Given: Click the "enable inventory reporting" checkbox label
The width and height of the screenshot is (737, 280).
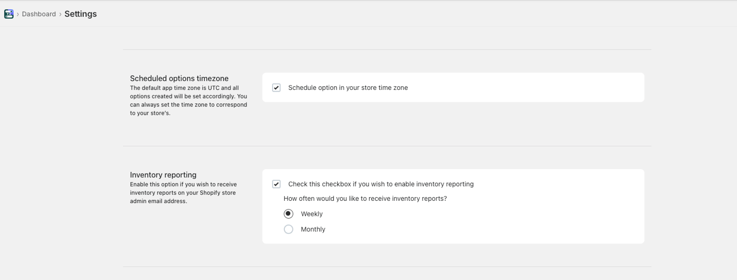Looking at the screenshot, I should point(381,184).
